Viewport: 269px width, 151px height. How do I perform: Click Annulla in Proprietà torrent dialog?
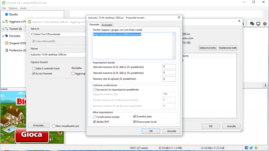coord(171,131)
